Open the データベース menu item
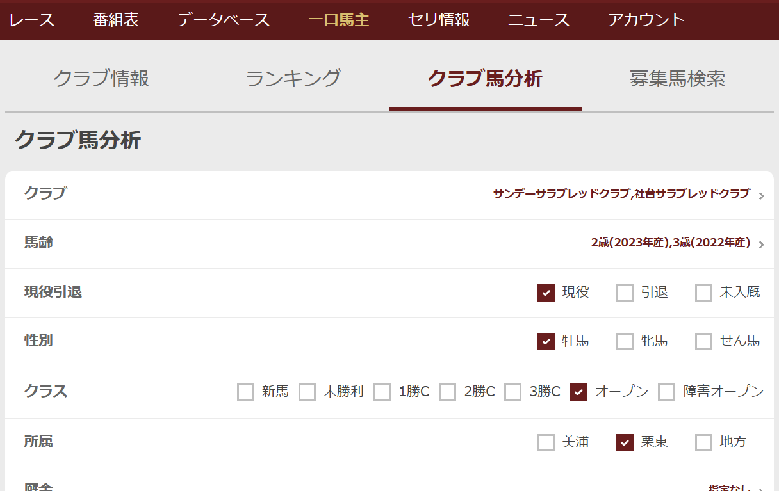Screen dimensions: 779x491 [x=224, y=20]
